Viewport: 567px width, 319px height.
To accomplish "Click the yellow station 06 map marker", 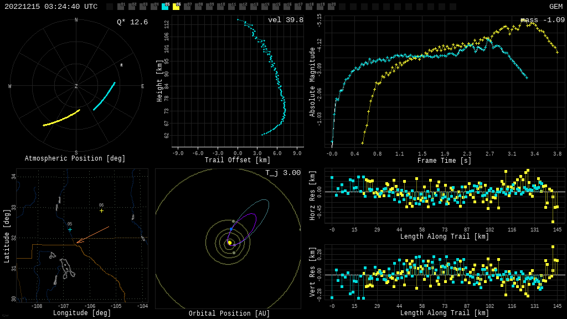I will click(x=101, y=210).
